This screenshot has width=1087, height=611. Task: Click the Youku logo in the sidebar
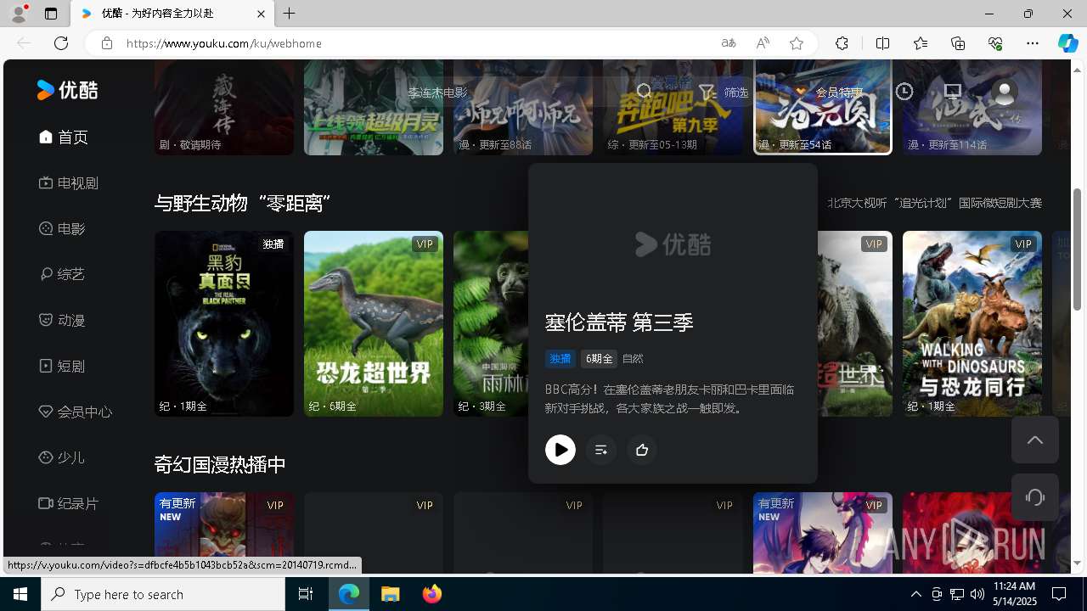tap(67, 90)
